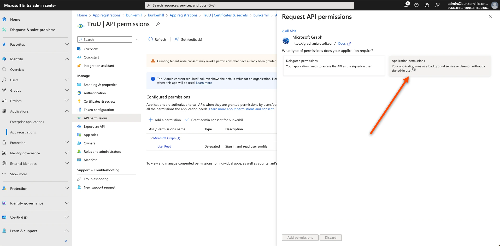Click TruU | Certificates & secrets breadcrumb
The width and height of the screenshot is (500, 246).
point(225,15)
